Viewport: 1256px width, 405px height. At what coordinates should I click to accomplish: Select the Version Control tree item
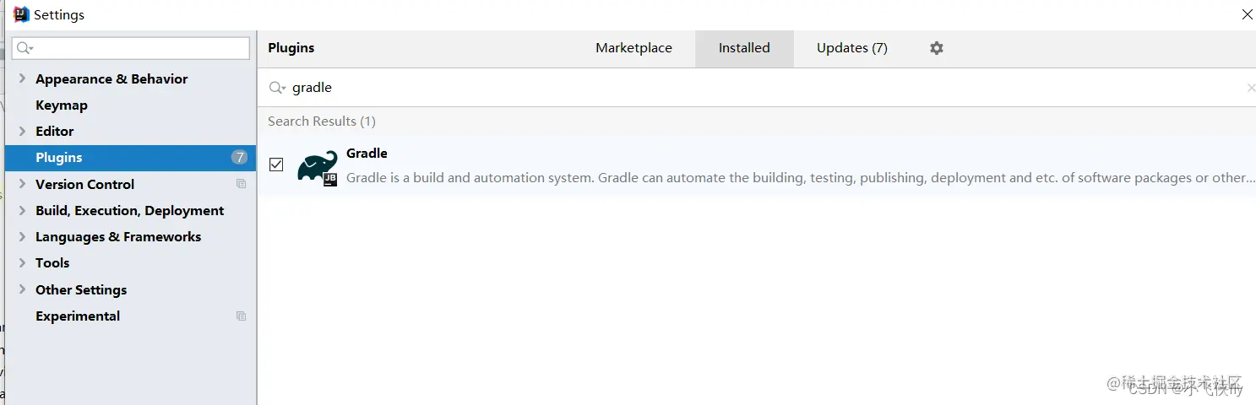click(x=84, y=184)
